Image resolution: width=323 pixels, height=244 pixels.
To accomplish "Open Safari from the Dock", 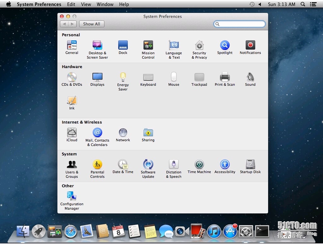I will [71, 232].
